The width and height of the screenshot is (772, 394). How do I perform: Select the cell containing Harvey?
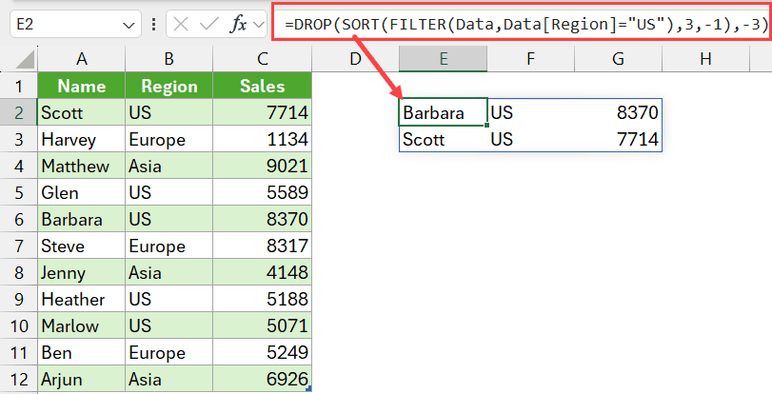(x=82, y=139)
